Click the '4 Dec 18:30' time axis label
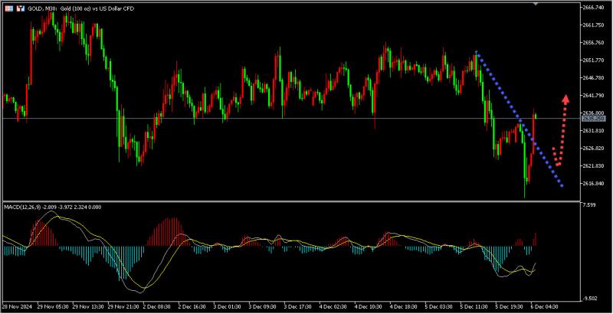This screenshot has width=613, height=314. (404, 307)
